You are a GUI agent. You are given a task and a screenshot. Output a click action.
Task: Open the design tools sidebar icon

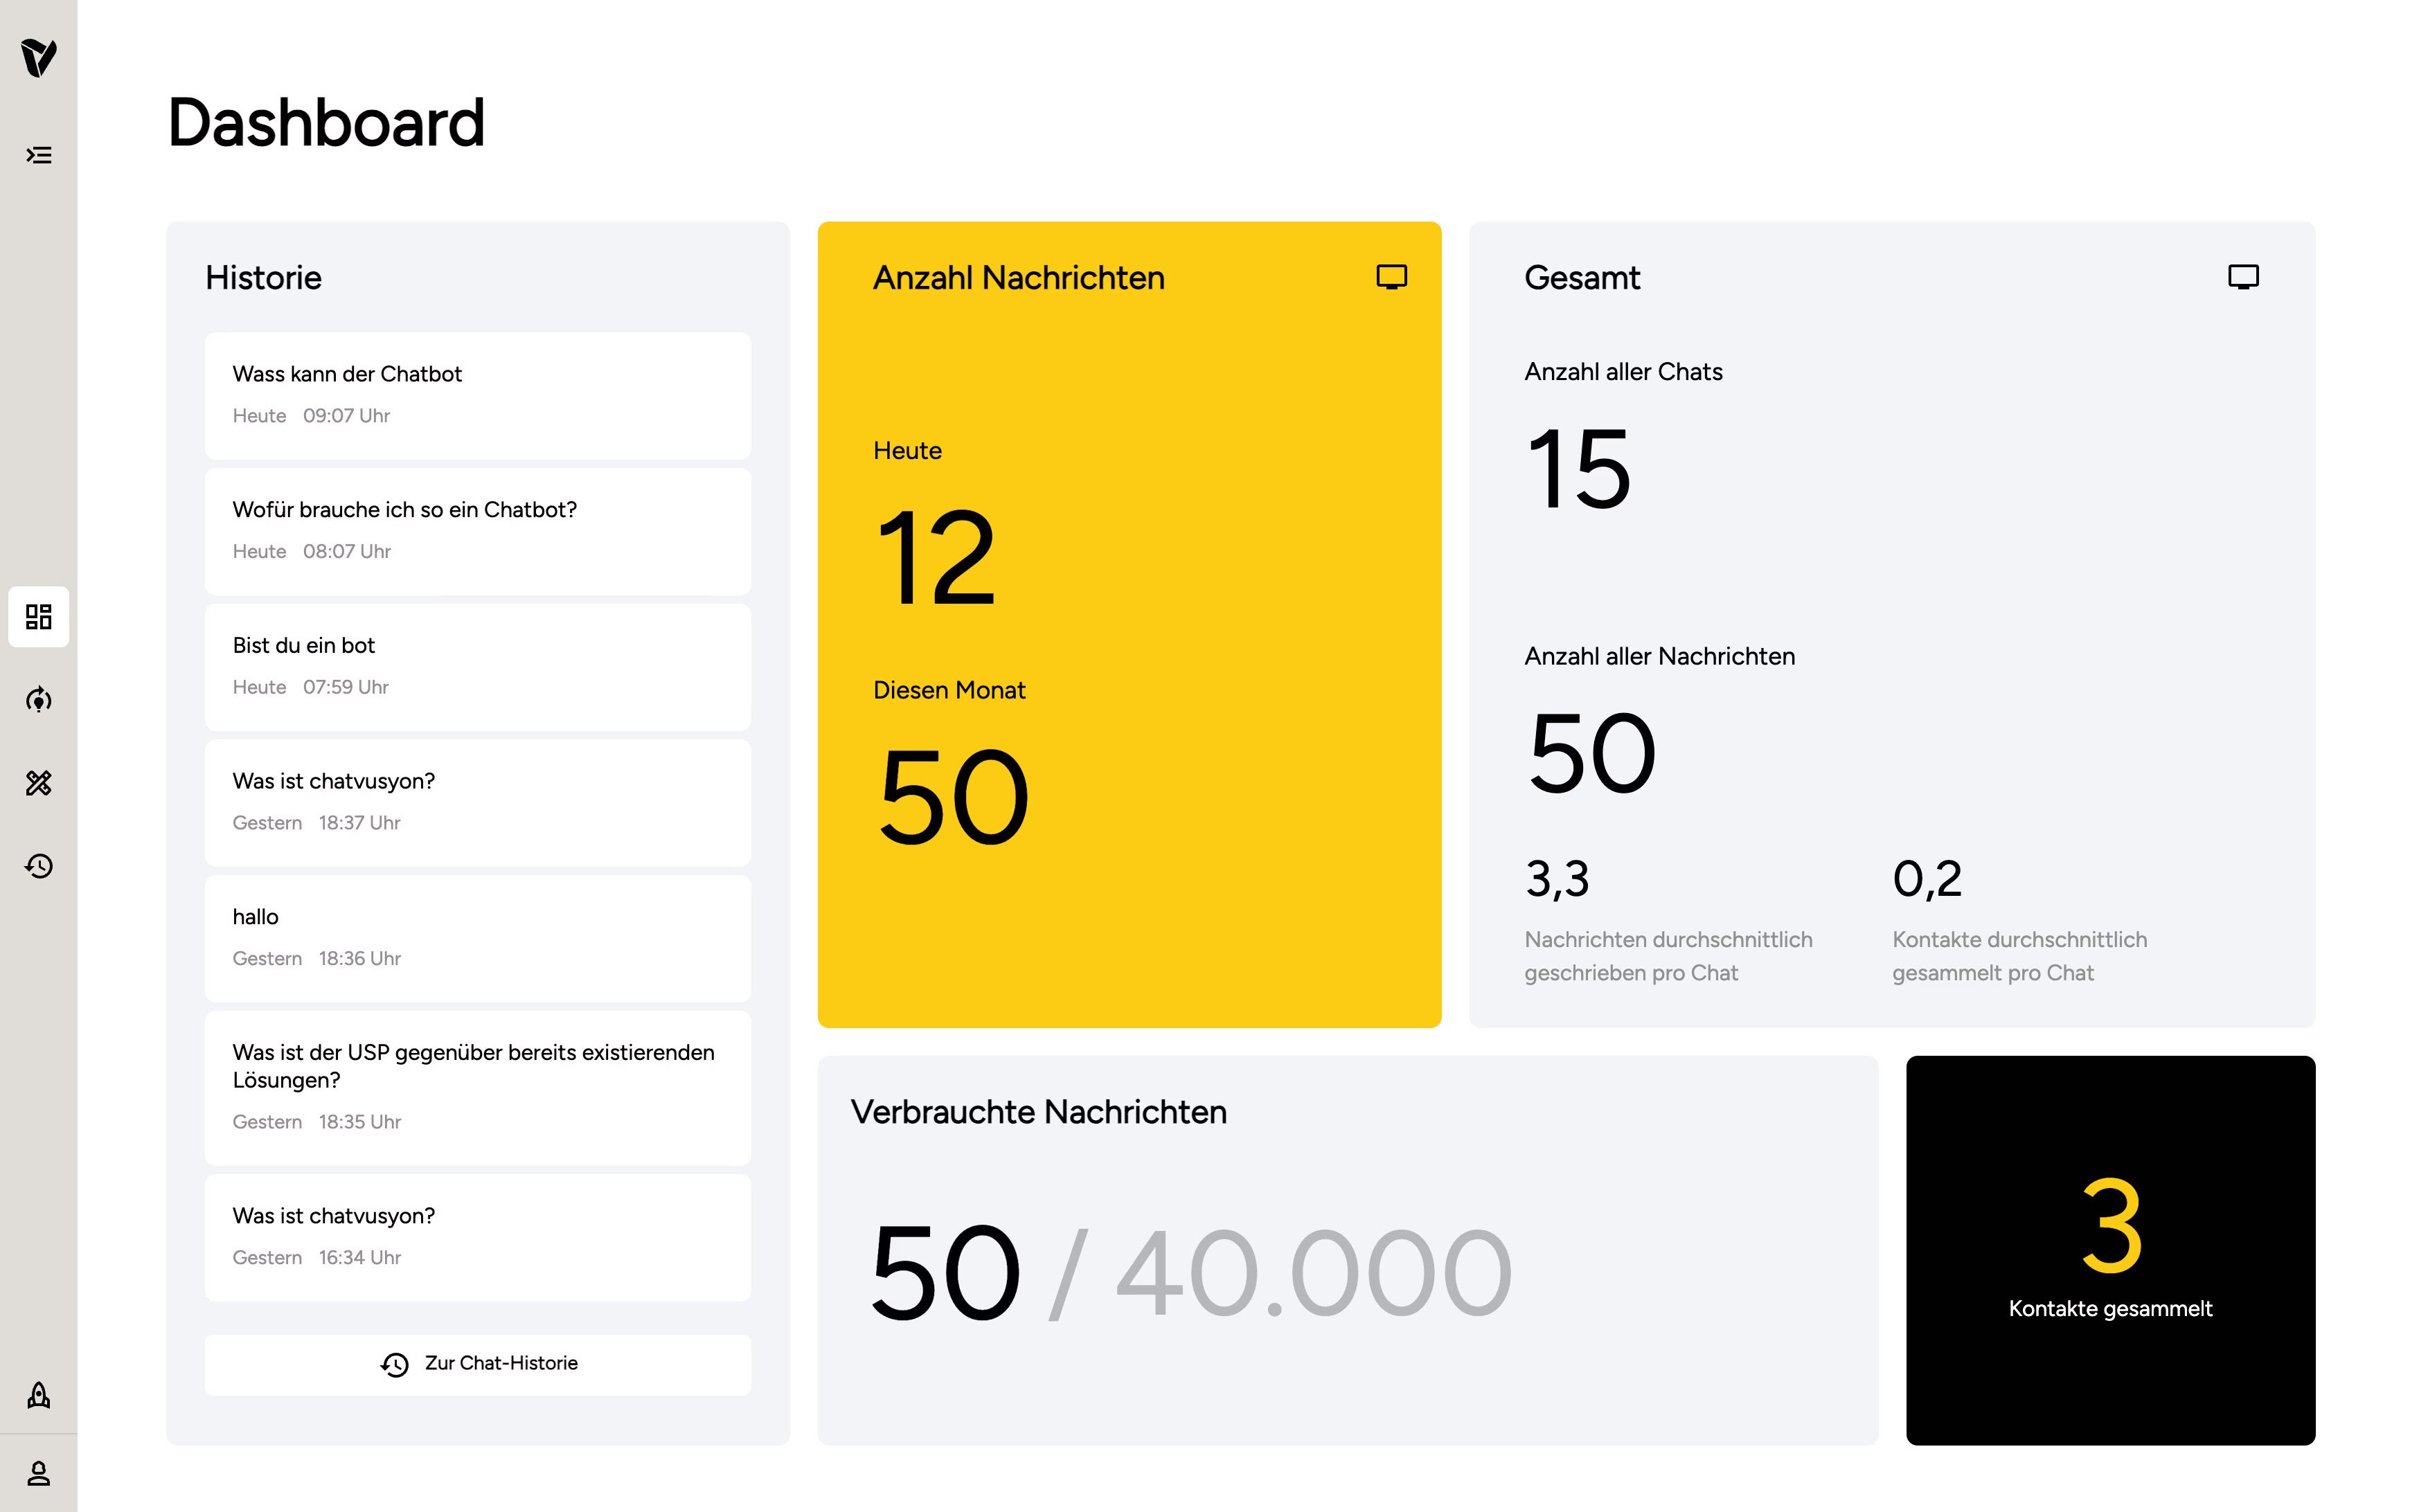tap(38, 782)
